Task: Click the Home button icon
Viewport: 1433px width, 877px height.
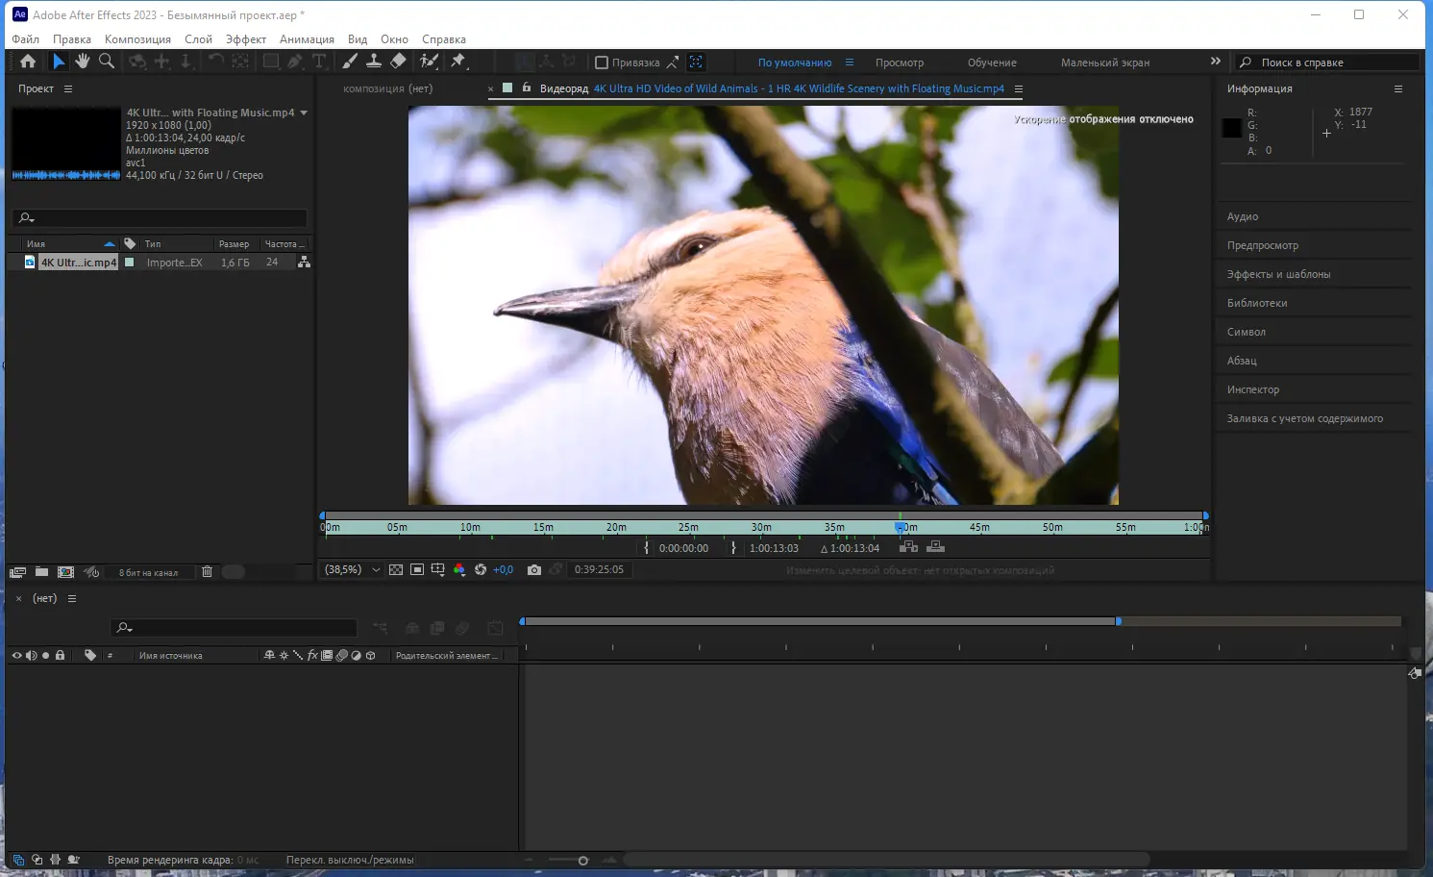Action: [x=28, y=62]
